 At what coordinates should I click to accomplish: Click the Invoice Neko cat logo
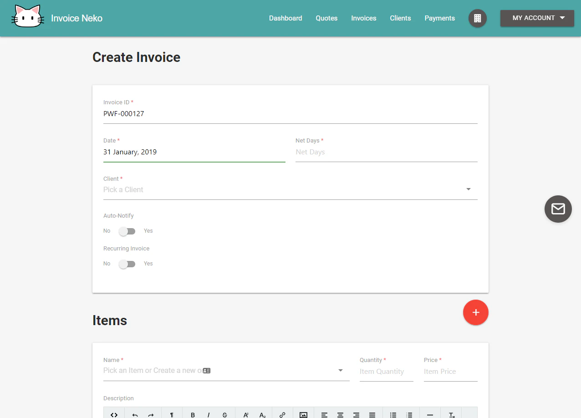pyautogui.click(x=28, y=17)
